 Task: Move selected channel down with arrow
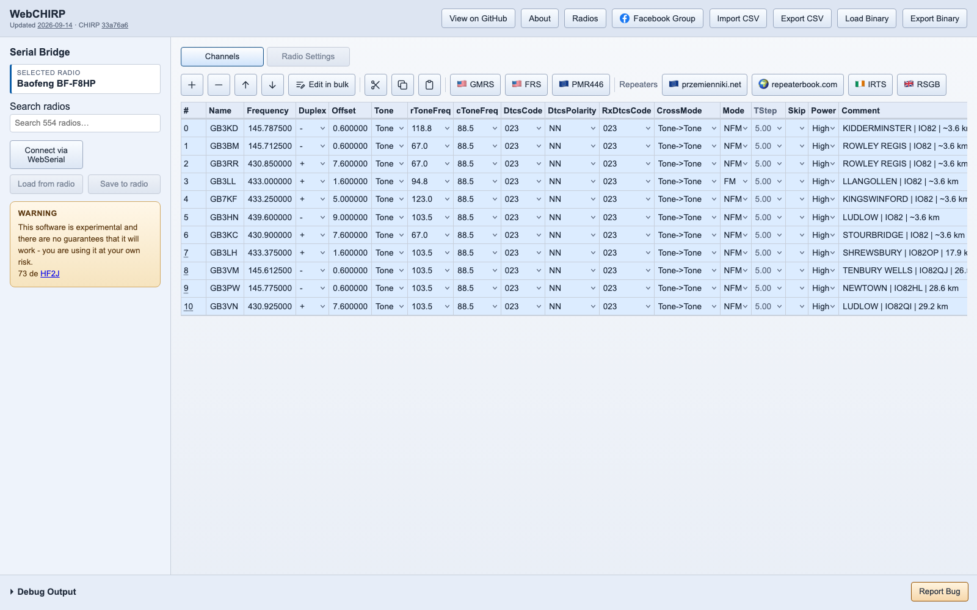point(272,85)
